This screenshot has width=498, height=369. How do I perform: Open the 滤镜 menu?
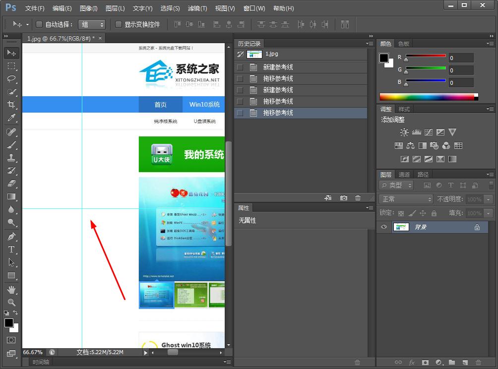(196, 8)
